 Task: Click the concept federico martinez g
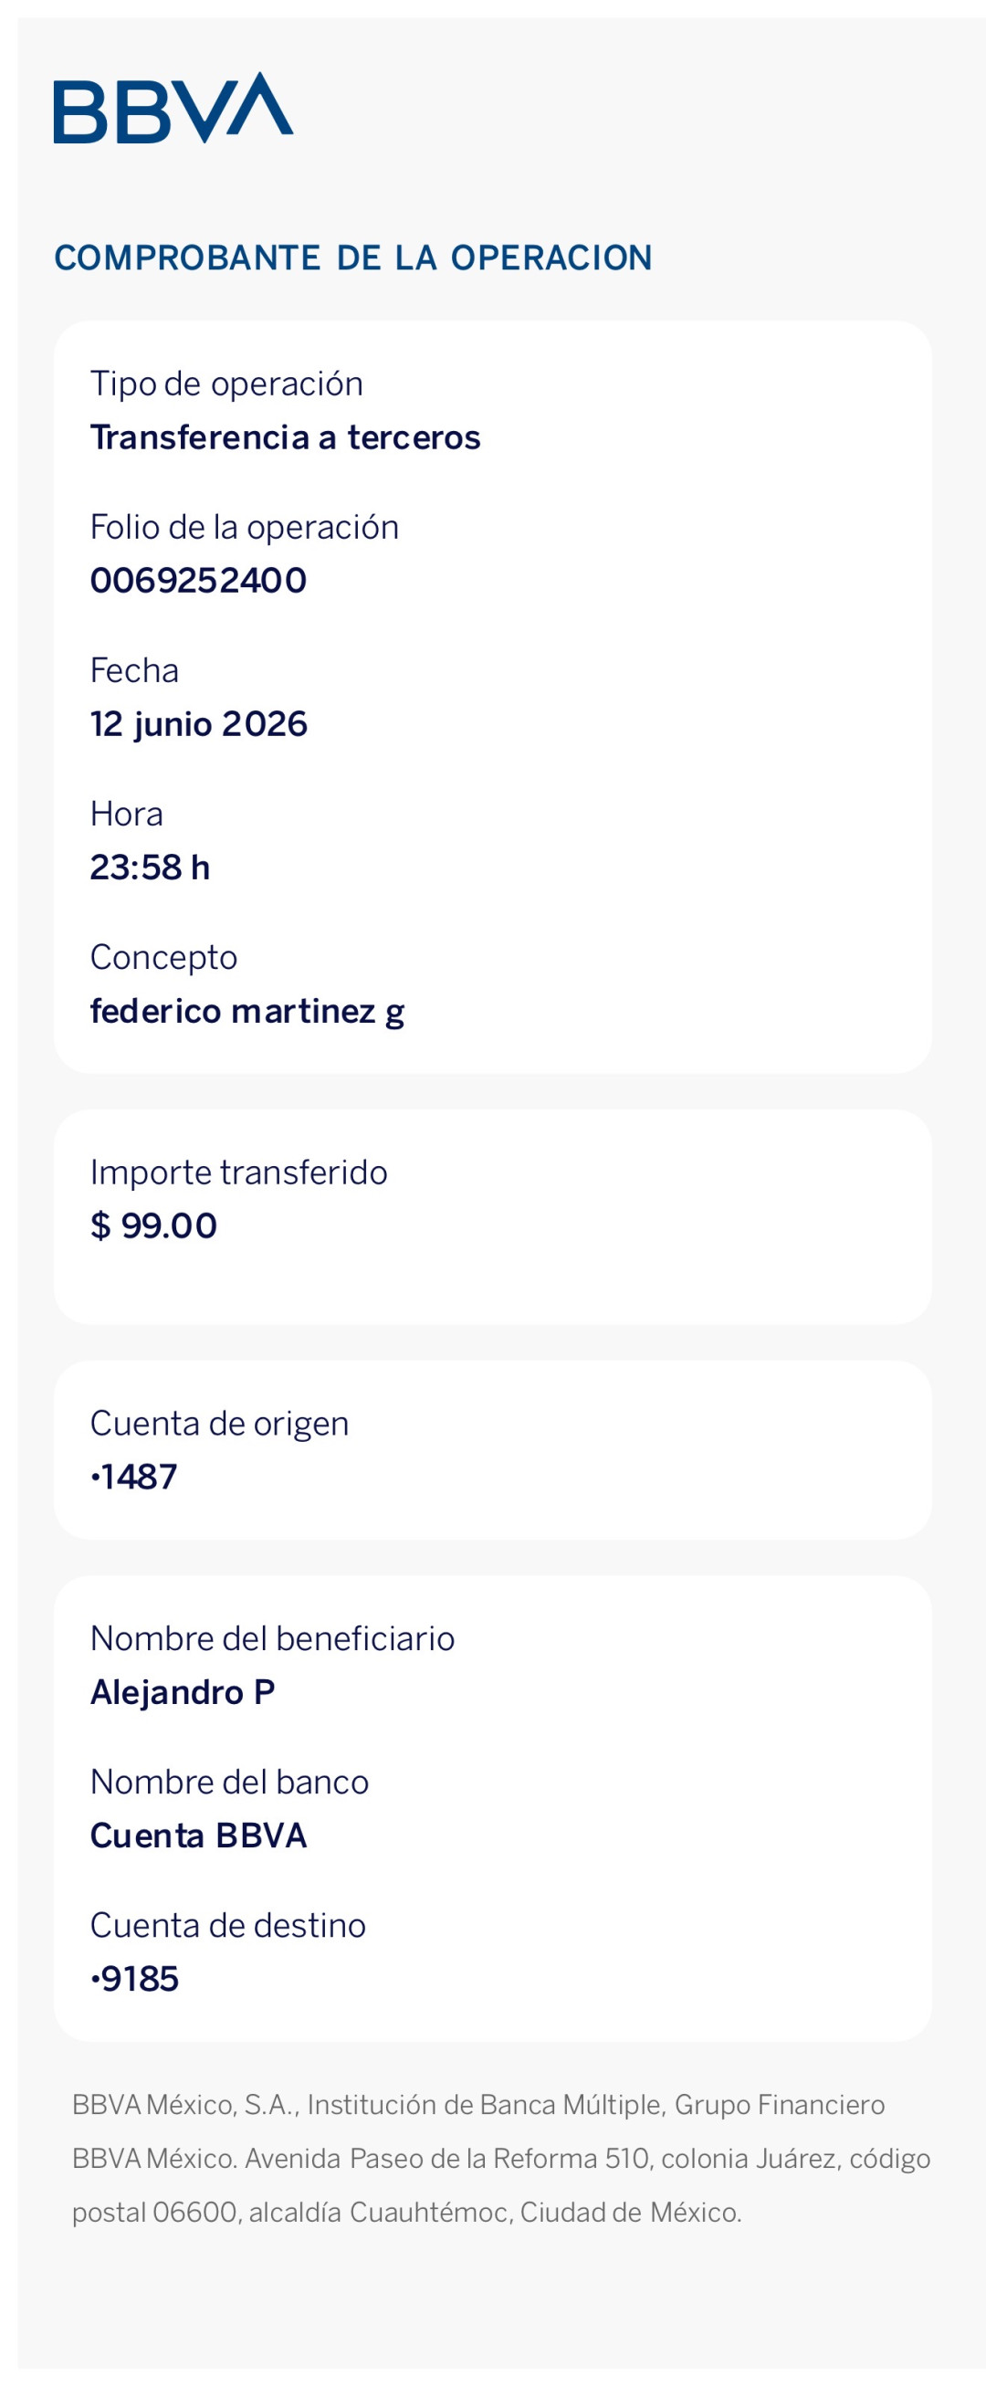coord(246,1012)
